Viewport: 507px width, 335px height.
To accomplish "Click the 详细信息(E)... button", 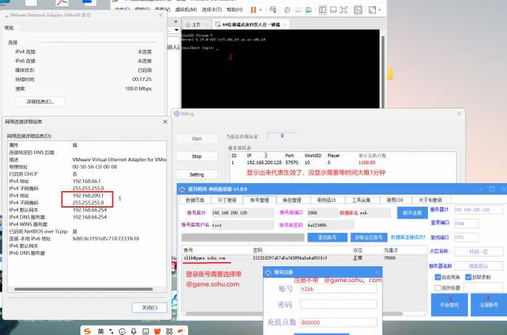I will [x=40, y=101].
